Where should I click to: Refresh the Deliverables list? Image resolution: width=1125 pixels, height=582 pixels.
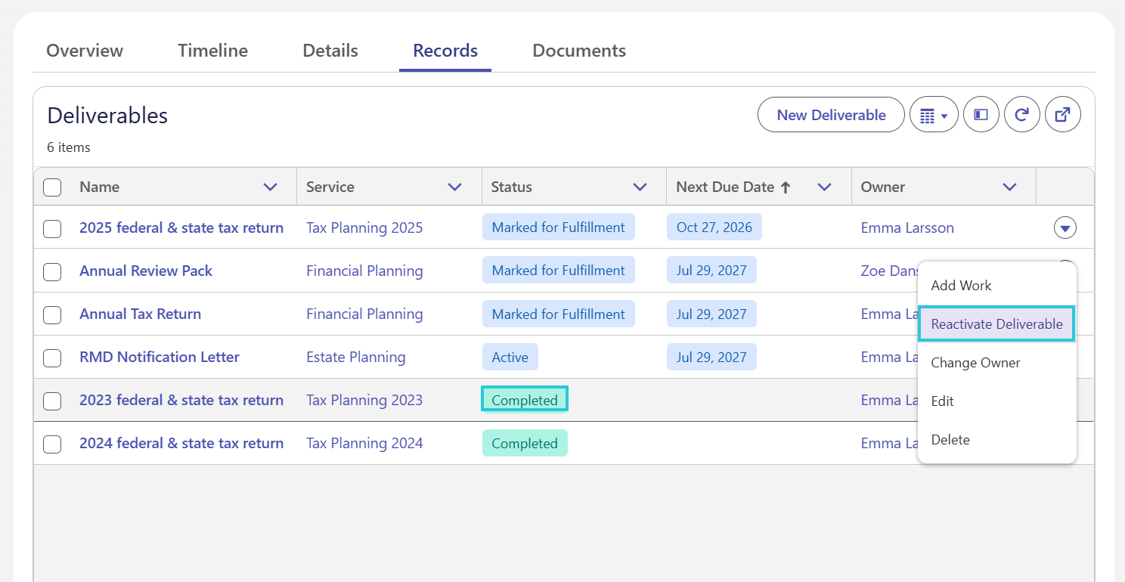coord(1022,115)
